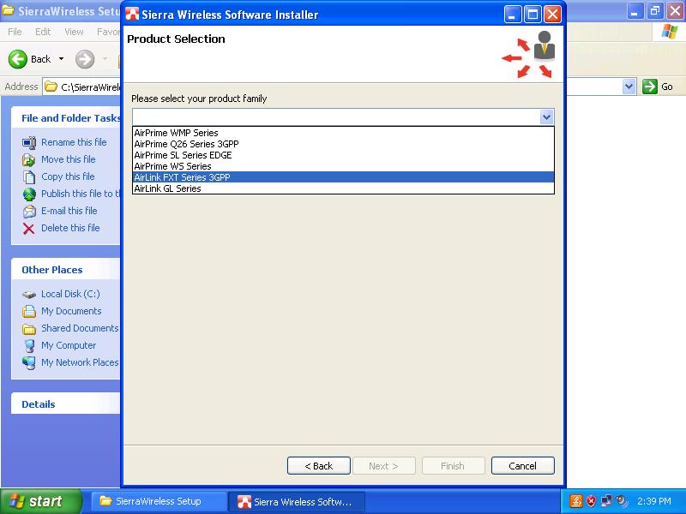Screen dimensions: 686x514
Task: Click the red X Delete icon
Action: [x=29, y=229]
